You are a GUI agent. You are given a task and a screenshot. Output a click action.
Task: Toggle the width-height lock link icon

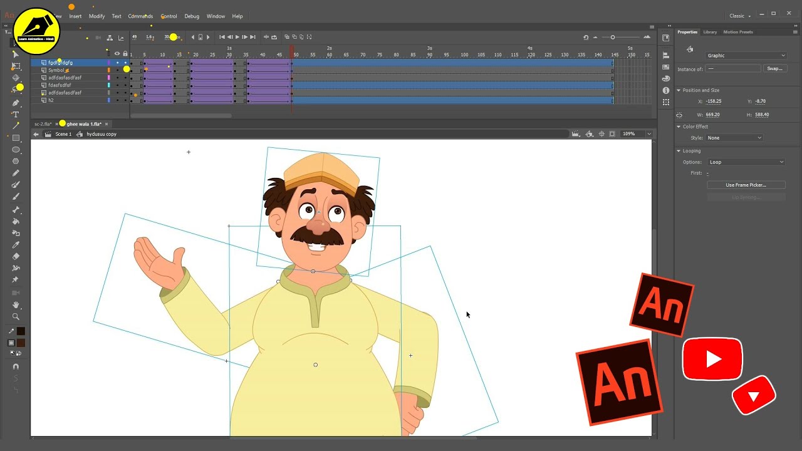679,115
